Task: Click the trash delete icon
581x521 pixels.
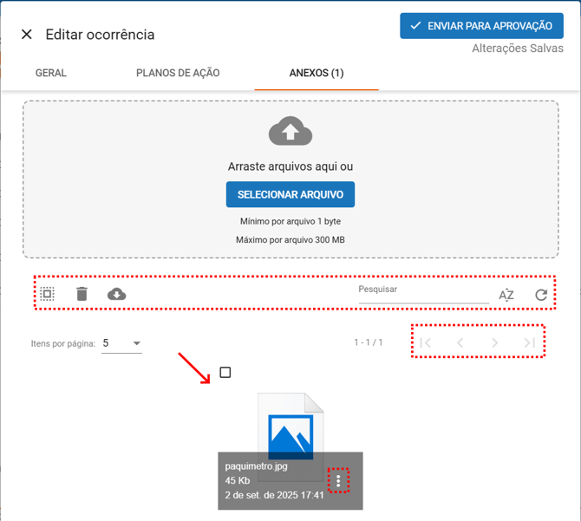Action: 82,295
